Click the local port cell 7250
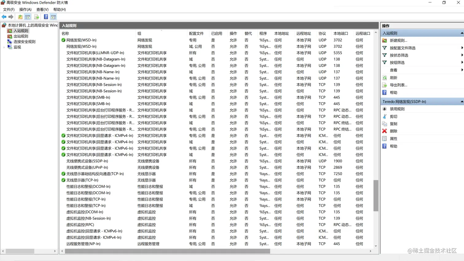Image resolution: width=464 pixels, height=261 pixels. 338,174
